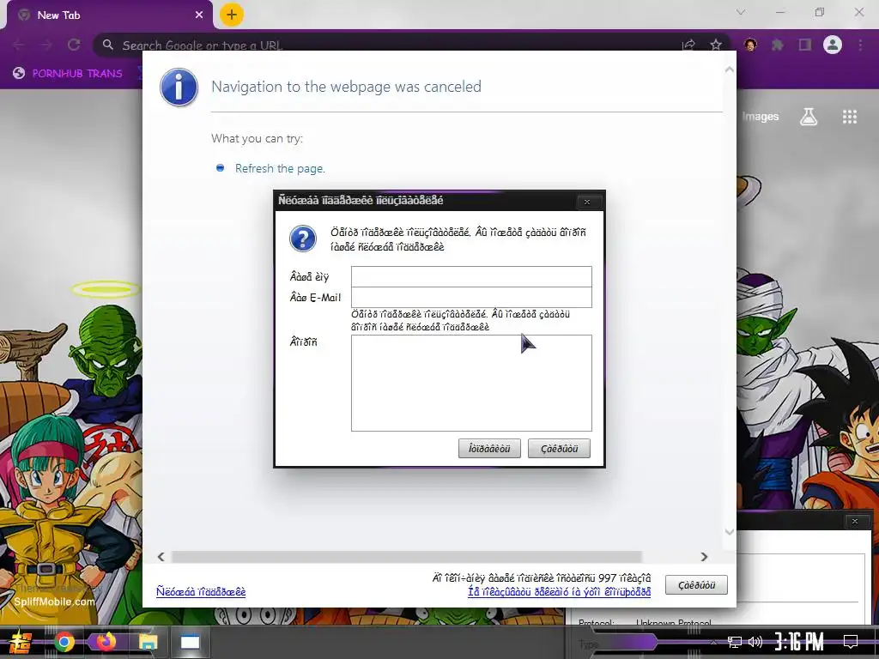The height and width of the screenshot is (659, 879).
Task: Close the inner dialog with its X button
Action: click(x=587, y=202)
